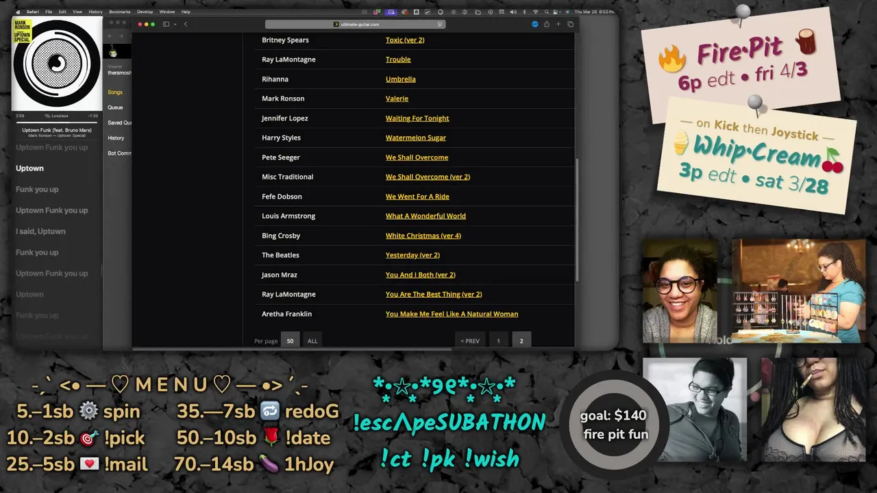Click the Aretha Franklin artist cell
Viewport: 877px width, 493px height.
point(286,314)
